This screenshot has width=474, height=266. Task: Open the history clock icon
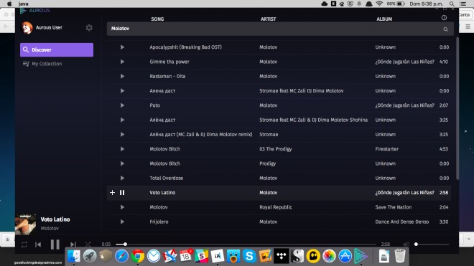point(444,18)
